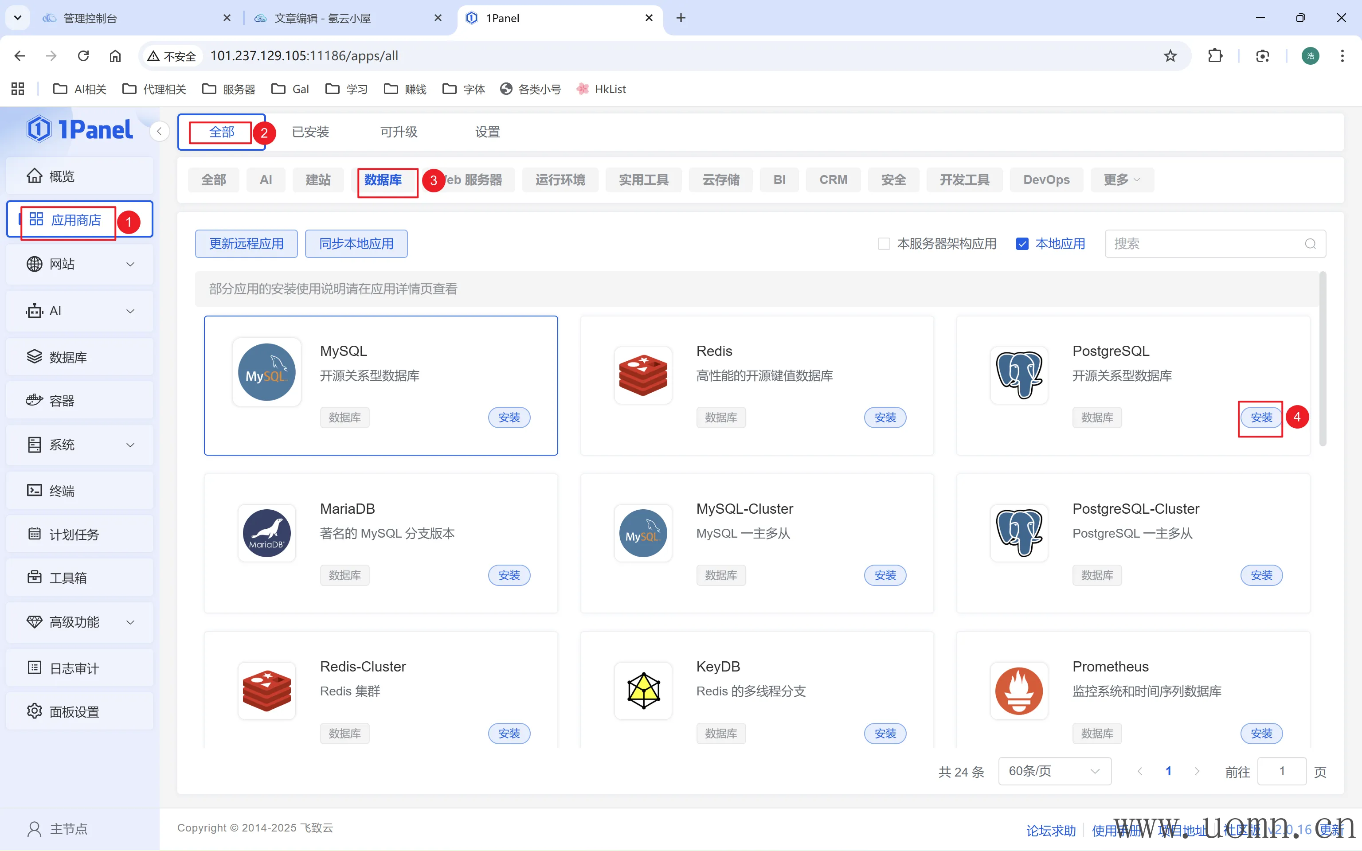
Task: Install MariaDB with its 安装 button
Action: pyautogui.click(x=509, y=575)
